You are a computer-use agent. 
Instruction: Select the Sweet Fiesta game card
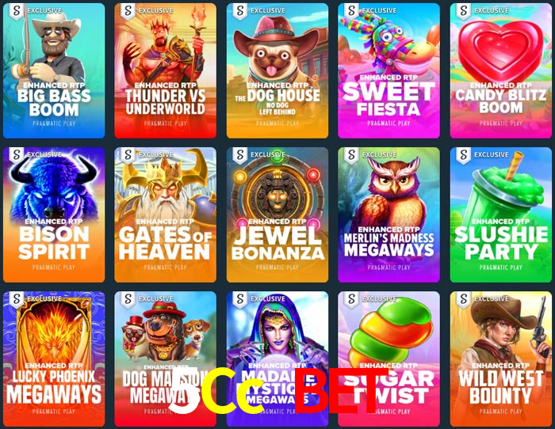(388, 70)
